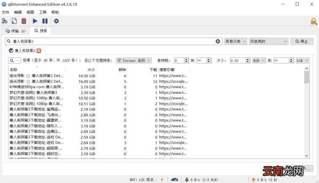Open the 工具 menu
Screen dimensions: 319x183
tap(43, 12)
